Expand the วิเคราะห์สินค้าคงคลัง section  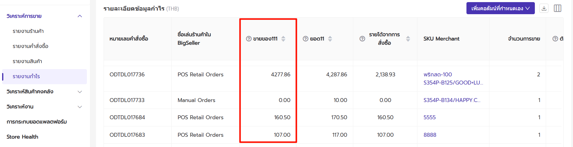click(x=80, y=91)
